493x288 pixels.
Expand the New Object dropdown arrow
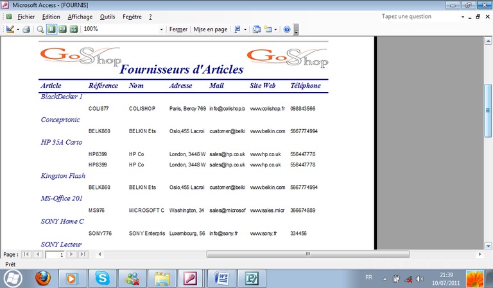point(276,29)
